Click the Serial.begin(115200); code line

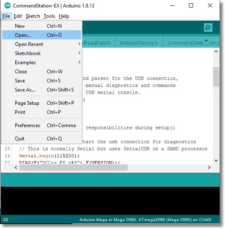tap(49, 156)
